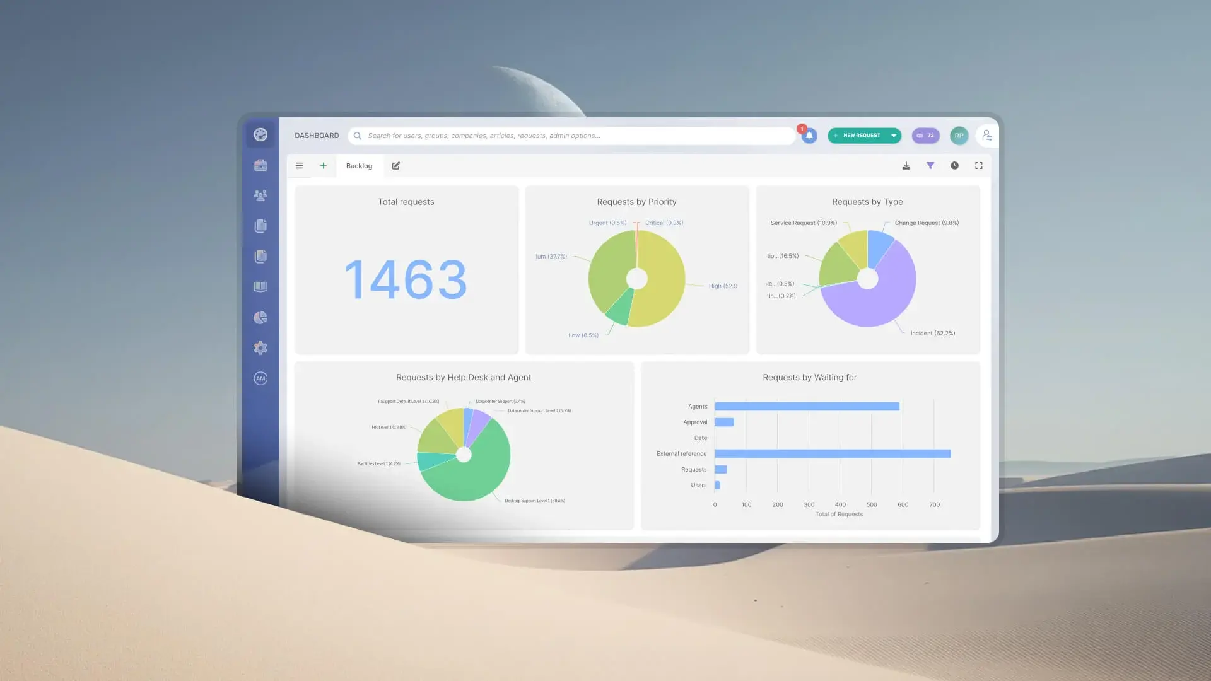Click the user profile icon at top right
The image size is (1211, 681).
[x=986, y=136]
